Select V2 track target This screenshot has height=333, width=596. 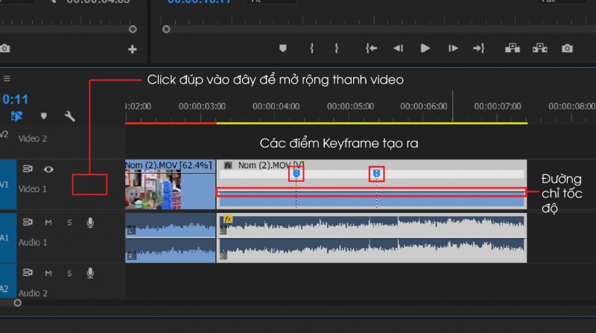(4, 134)
